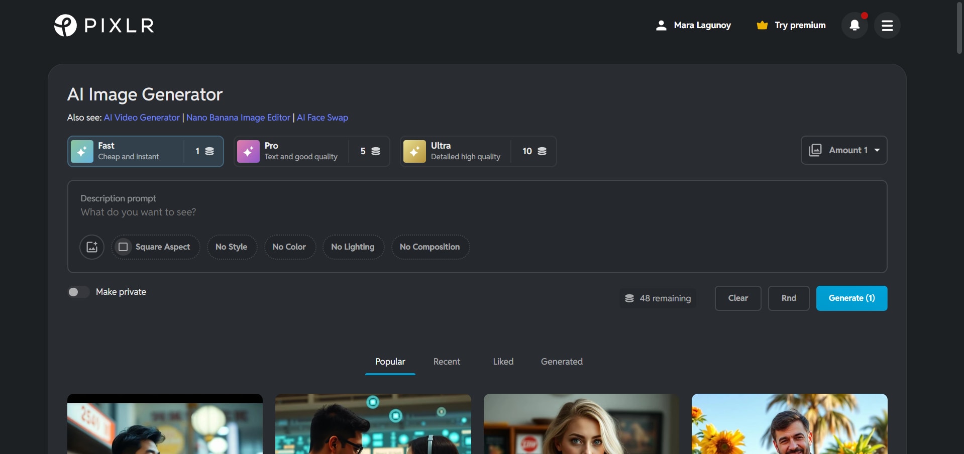The width and height of the screenshot is (964, 454).
Task: Open Mara Lagunoy account name
Action: (x=702, y=25)
